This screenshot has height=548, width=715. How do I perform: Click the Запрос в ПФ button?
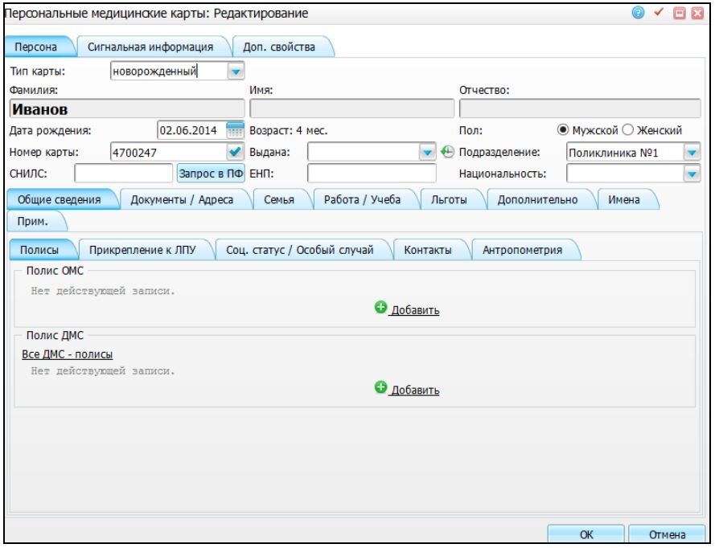coord(211,174)
